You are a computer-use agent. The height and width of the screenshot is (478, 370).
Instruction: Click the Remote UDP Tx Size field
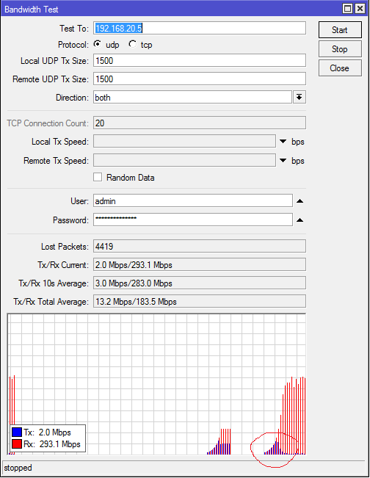200,79
